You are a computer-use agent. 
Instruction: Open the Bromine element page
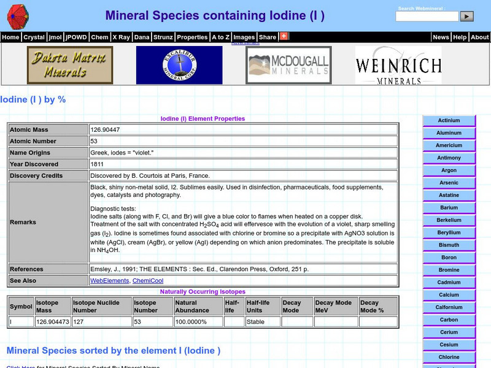(448, 270)
